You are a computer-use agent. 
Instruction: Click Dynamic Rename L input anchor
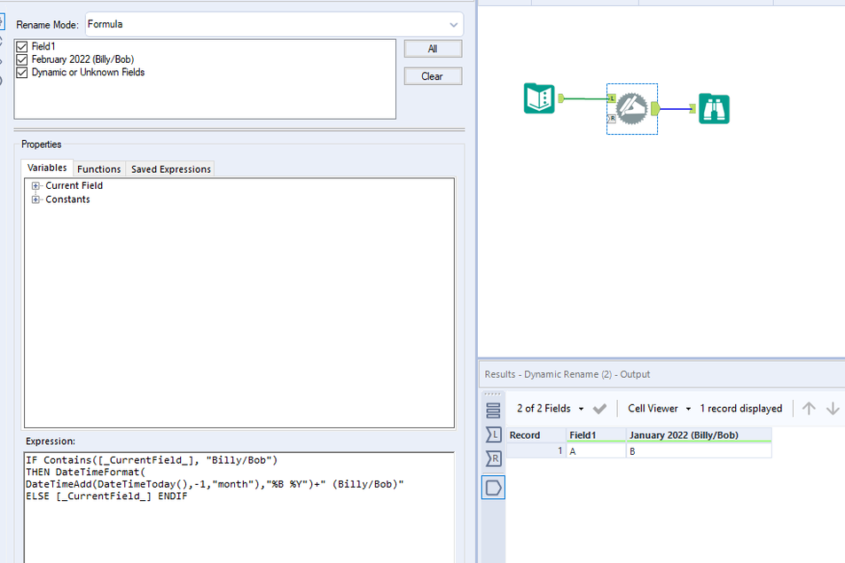pos(612,98)
